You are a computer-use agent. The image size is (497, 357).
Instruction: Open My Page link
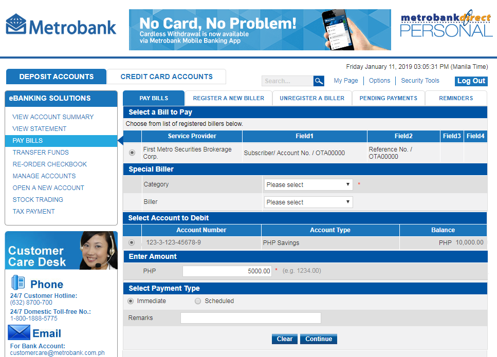click(x=346, y=81)
